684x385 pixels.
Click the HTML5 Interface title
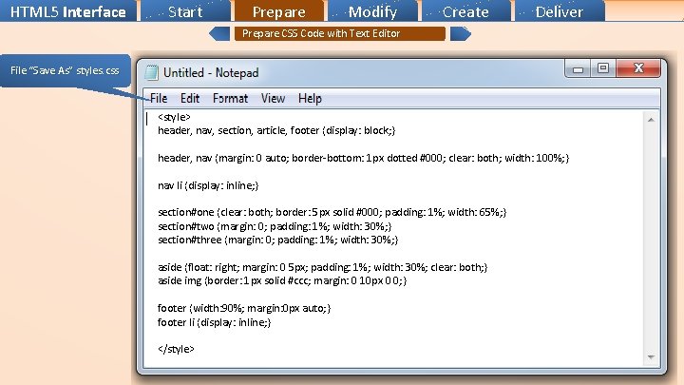click(68, 11)
